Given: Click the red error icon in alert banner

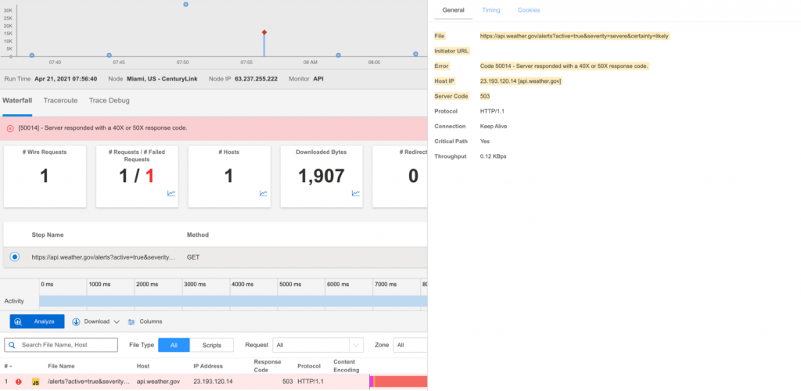Looking at the screenshot, I should 10,128.
